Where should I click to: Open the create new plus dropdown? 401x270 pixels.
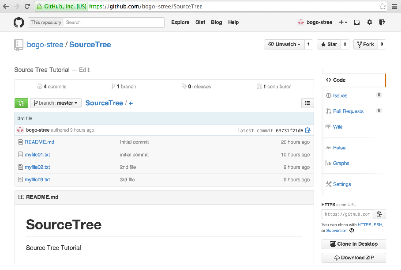point(343,22)
